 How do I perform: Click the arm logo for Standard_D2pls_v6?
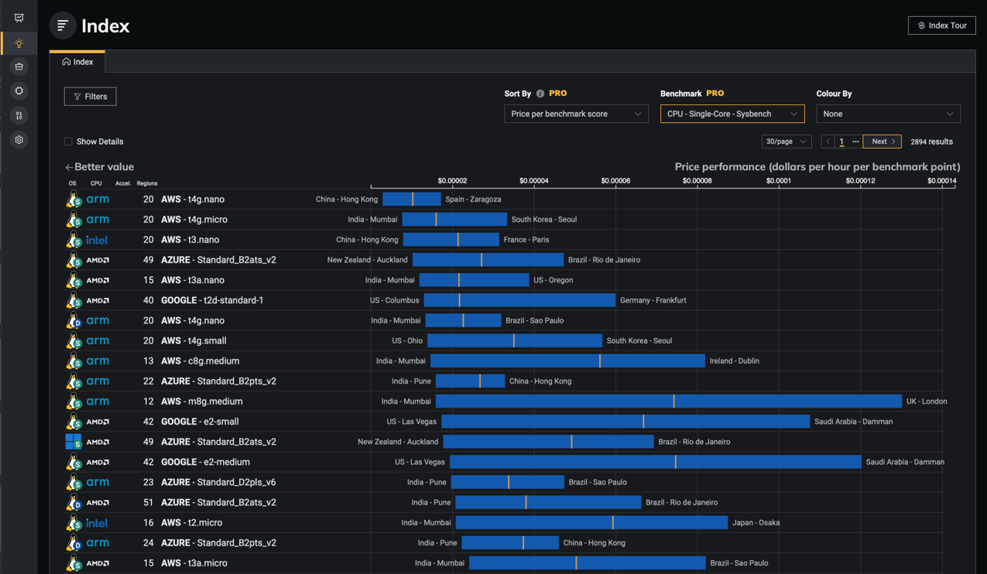coord(98,482)
